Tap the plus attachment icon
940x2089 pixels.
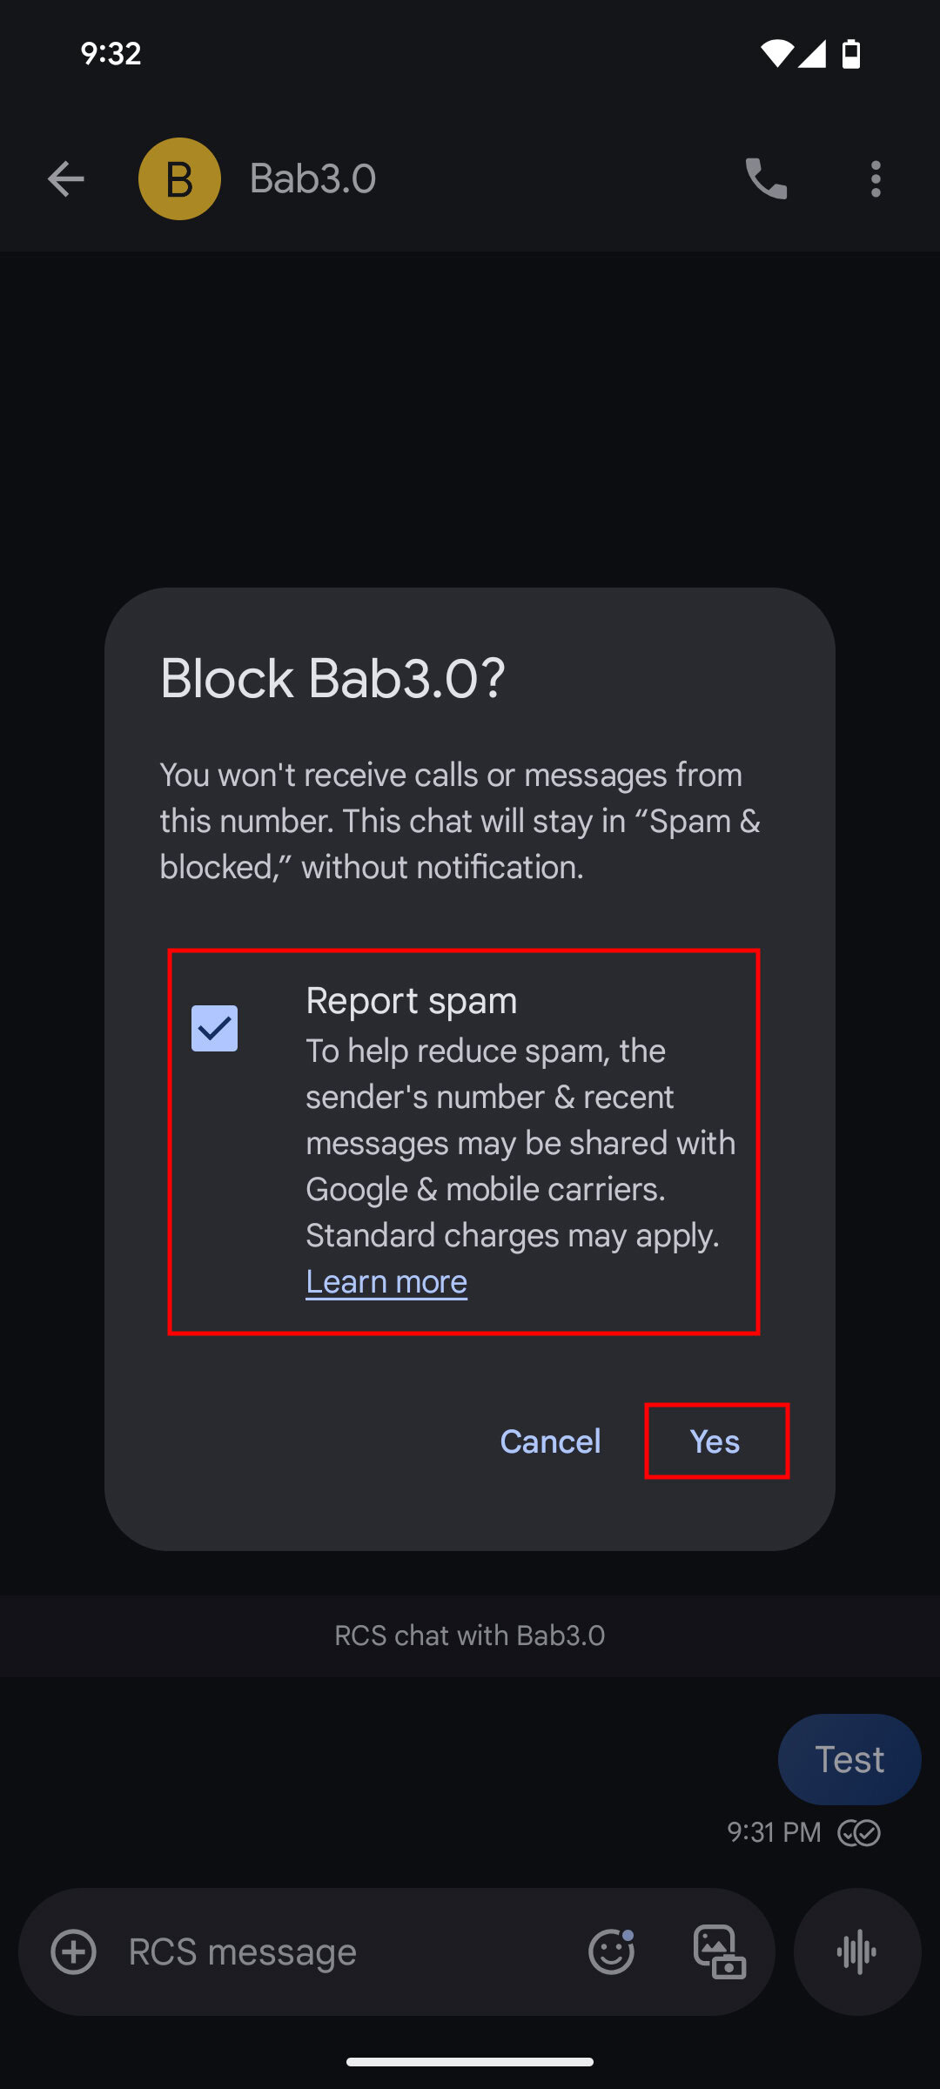[74, 1951]
